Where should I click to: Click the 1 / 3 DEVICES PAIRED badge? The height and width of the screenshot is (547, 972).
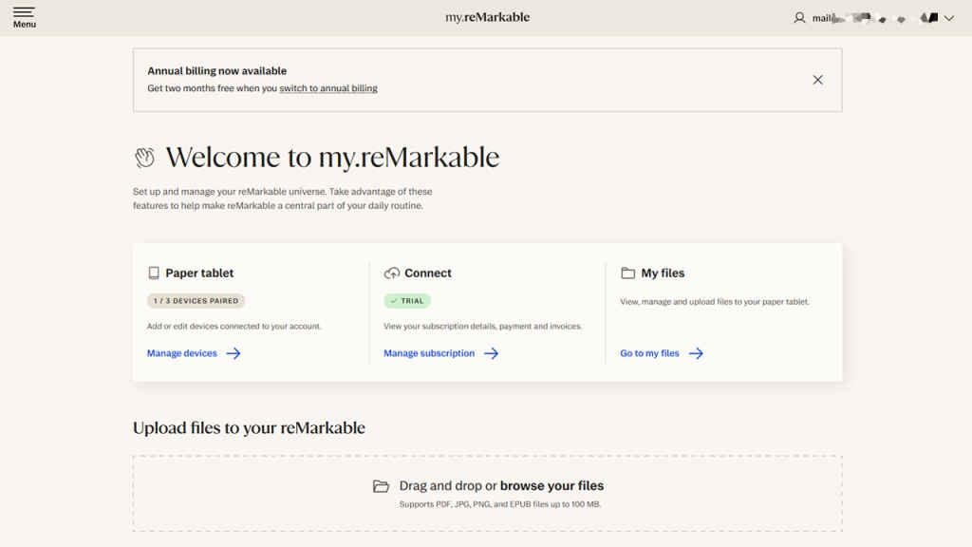(196, 300)
